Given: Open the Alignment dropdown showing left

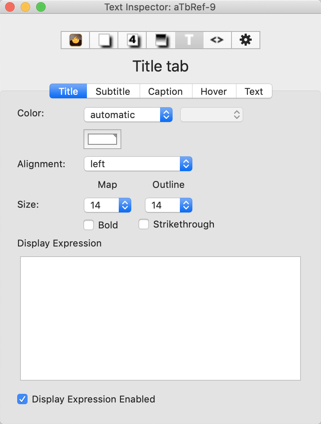Looking at the screenshot, I should point(138,164).
